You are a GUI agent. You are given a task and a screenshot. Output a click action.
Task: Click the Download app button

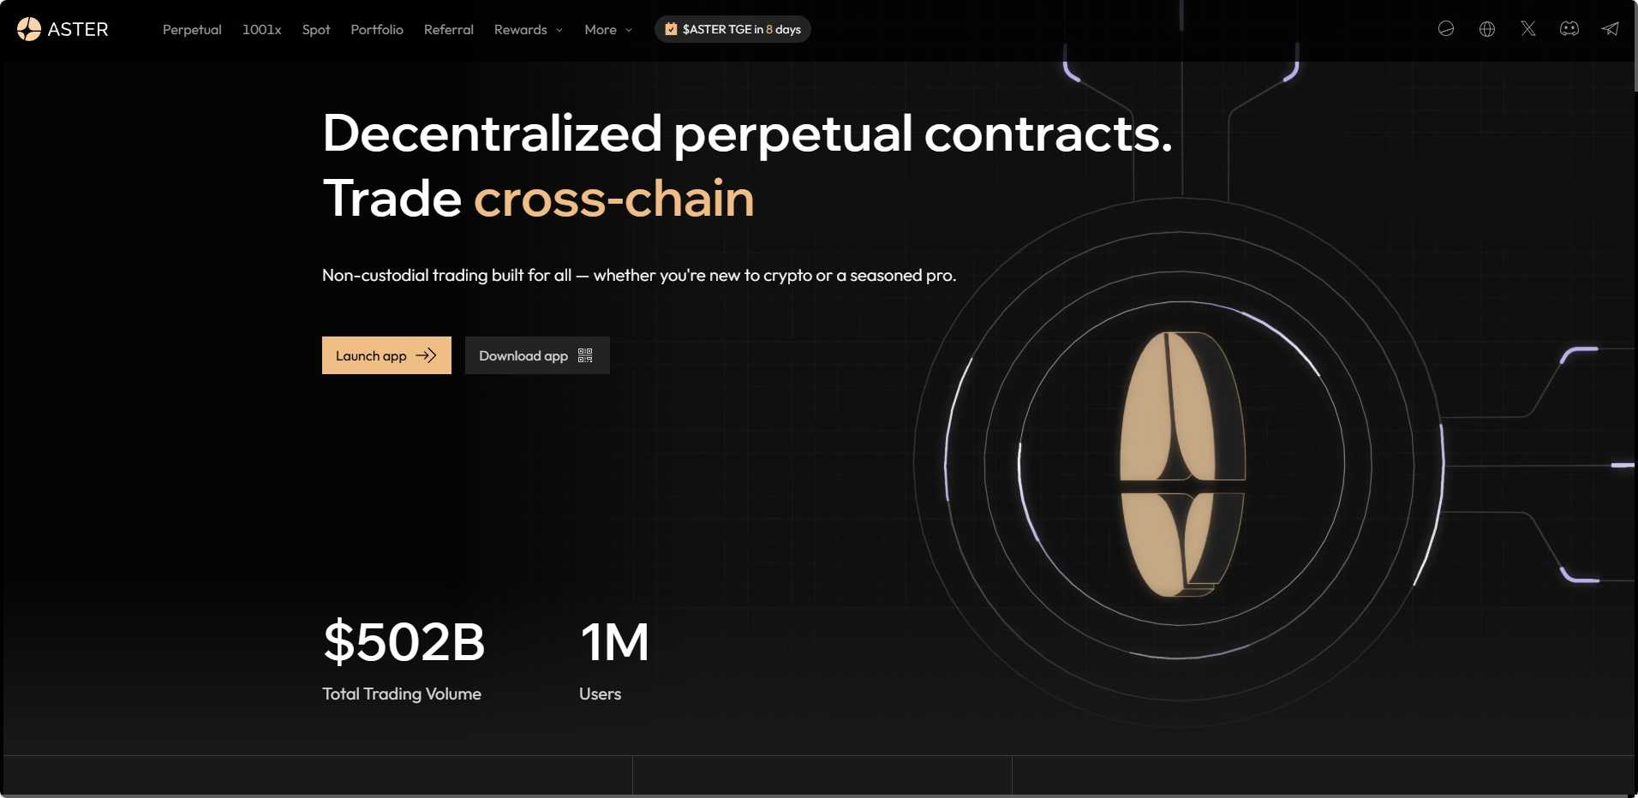(x=523, y=355)
